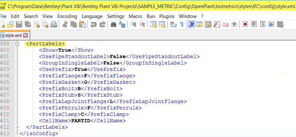The height and width of the screenshot is (137, 296).
Task: Click True value in UsePrefix line
Action: (x=81, y=69)
